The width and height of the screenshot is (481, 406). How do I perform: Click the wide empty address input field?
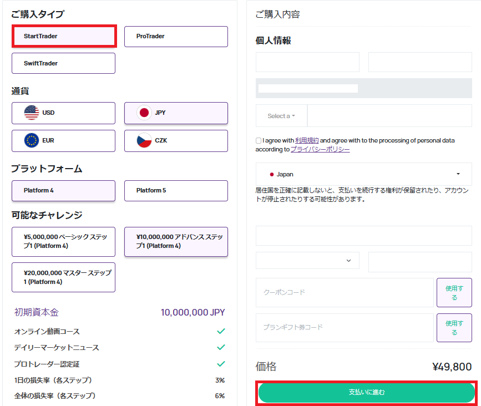[364, 236]
